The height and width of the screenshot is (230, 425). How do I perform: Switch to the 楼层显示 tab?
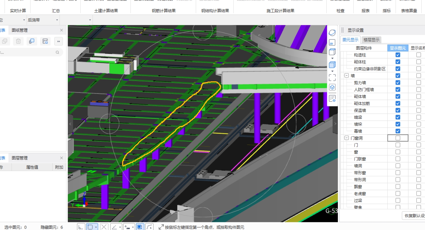371,40
